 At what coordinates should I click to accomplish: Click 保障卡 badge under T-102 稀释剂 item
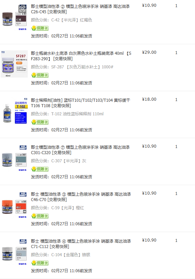(x=40, y=122)
